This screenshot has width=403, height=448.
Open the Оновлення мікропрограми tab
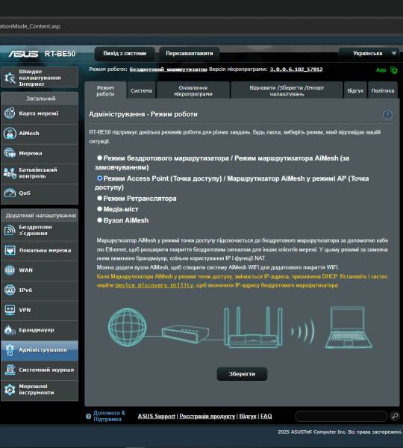(x=193, y=90)
